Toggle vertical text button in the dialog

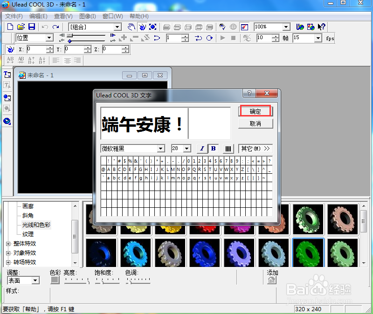point(228,149)
